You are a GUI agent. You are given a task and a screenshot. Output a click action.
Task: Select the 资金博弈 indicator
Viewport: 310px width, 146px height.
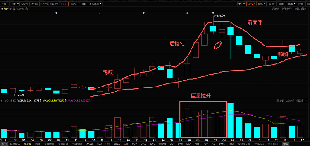pos(49,144)
